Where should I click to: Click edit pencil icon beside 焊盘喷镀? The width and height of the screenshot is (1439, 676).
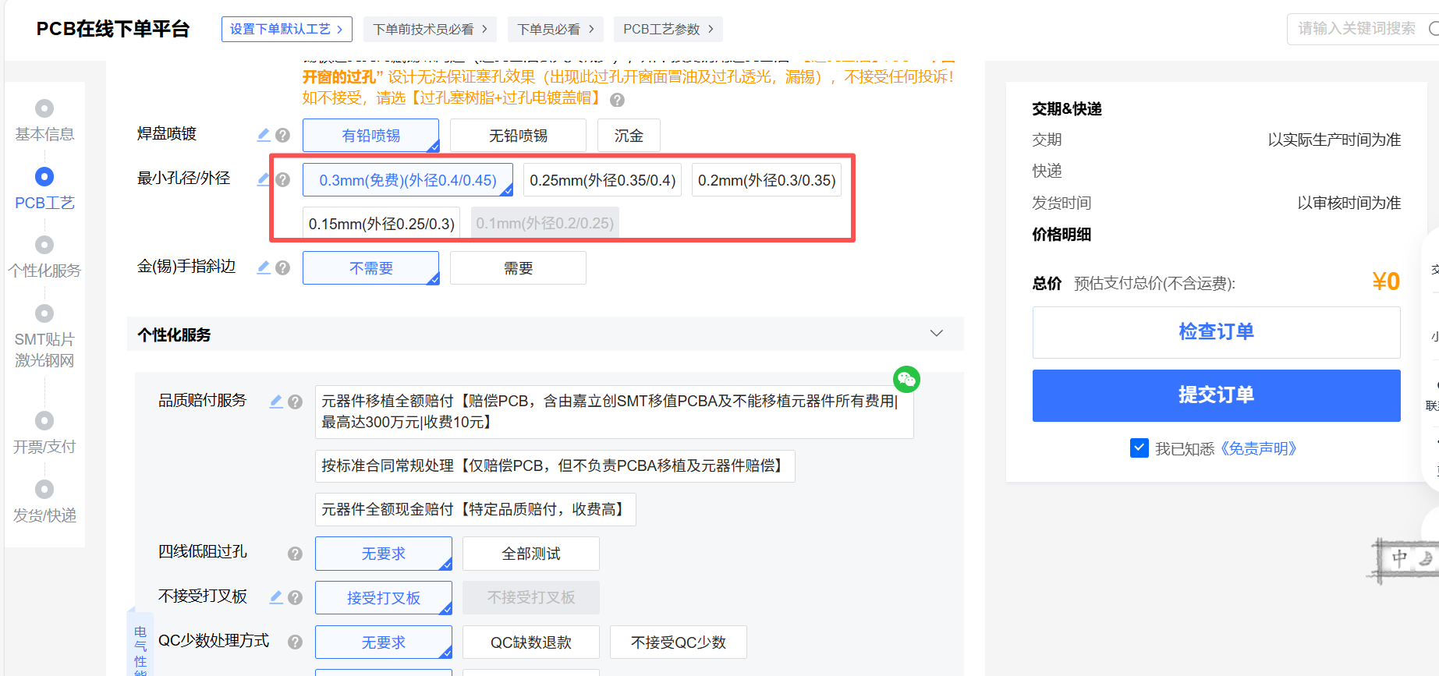[264, 135]
